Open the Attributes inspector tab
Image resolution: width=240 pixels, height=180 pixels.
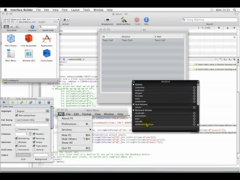pos(4,102)
